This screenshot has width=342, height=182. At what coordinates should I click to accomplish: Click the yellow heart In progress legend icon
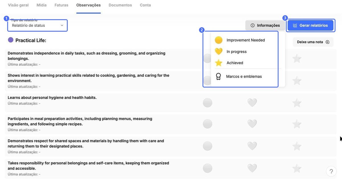(x=219, y=51)
